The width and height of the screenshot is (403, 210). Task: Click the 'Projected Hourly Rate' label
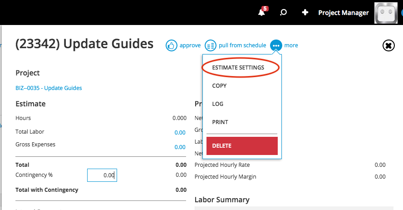[x=222, y=165]
